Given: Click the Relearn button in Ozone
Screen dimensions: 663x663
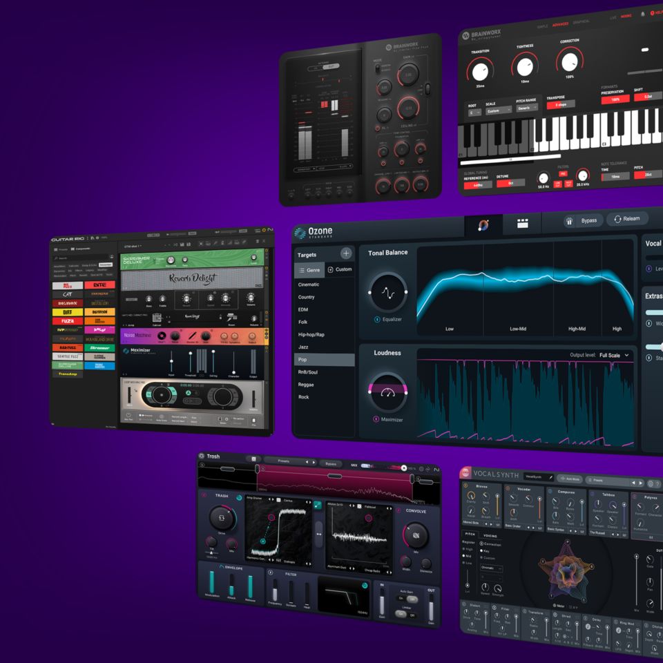Looking at the screenshot, I should 627,219.
